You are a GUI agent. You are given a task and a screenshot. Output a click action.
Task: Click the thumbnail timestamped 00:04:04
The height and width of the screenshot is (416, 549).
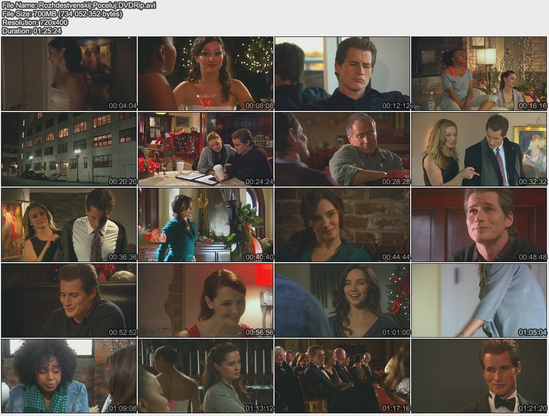[69, 74]
